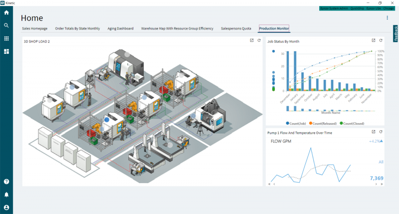Open the Feedback side tab
Viewport: 399px width, 214px height.
396,33
